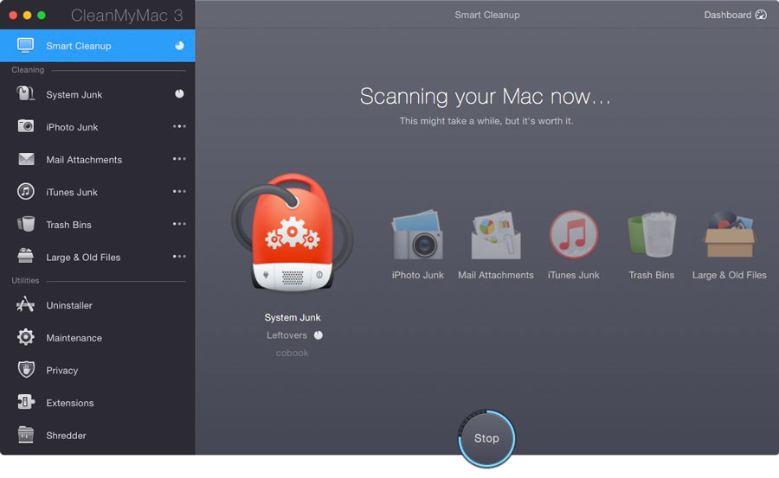Select iTunes Junk in the sidebar

point(97,192)
